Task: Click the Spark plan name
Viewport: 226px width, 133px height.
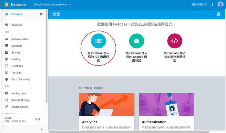Action: [8, 118]
